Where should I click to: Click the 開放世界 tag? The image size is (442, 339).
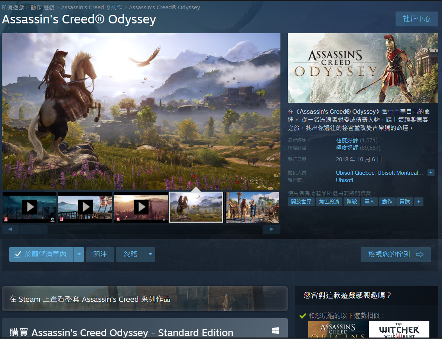[x=301, y=201]
